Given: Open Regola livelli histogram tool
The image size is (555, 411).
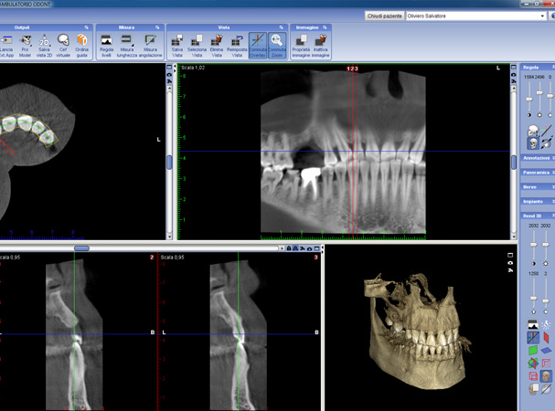Looking at the screenshot, I should pyautogui.click(x=107, y=46).
